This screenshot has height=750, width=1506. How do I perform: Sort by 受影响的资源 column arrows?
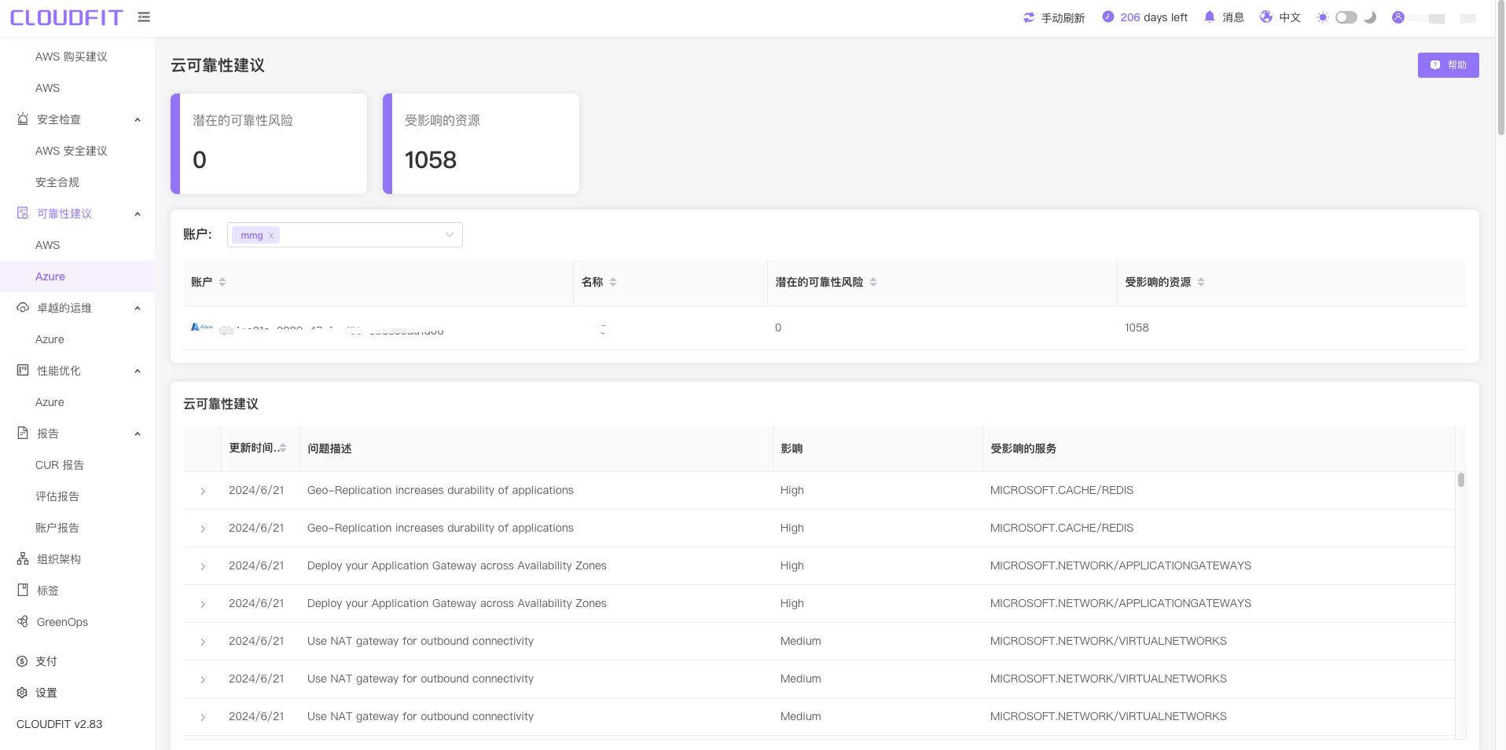1201,282
